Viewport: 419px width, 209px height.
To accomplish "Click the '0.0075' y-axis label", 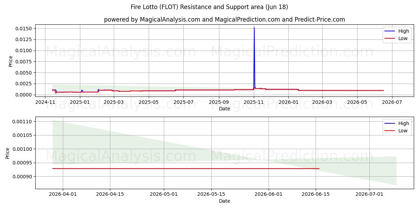I will pyautogui.click(x=24, y=62).
